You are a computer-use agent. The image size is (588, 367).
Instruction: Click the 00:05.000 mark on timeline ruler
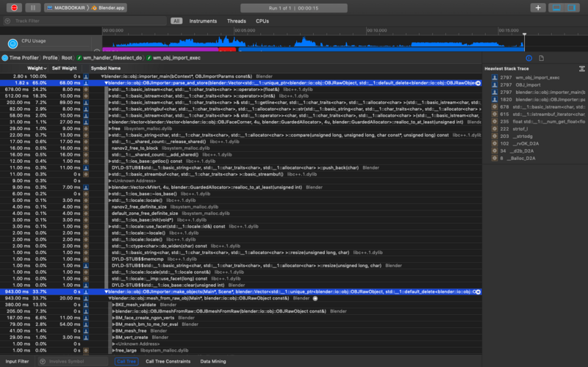click(245, 30)
